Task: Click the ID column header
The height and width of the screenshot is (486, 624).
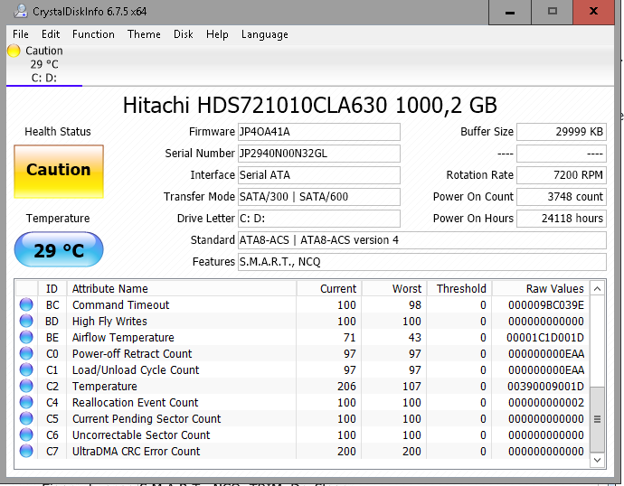Action: 52,288
